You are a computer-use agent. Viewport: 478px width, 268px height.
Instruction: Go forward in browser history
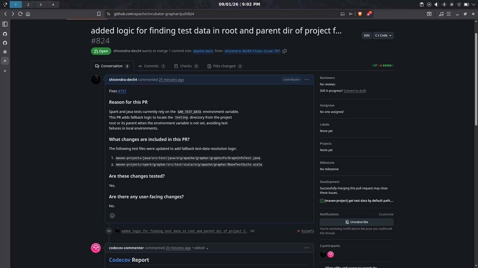tap(13, 13)
